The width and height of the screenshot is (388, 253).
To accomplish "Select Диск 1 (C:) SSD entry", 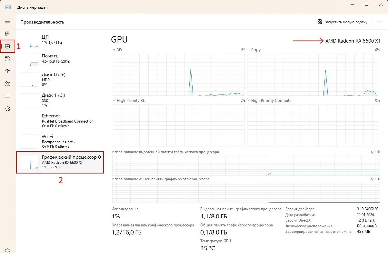I will (60, 100).
